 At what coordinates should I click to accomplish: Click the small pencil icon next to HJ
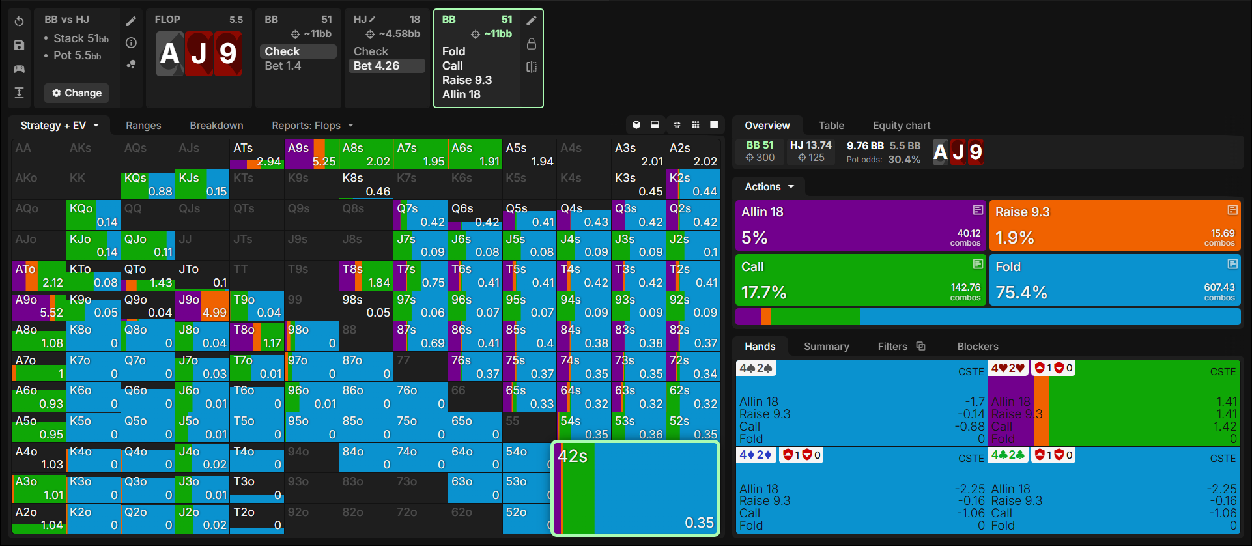[x=372, y=20]
